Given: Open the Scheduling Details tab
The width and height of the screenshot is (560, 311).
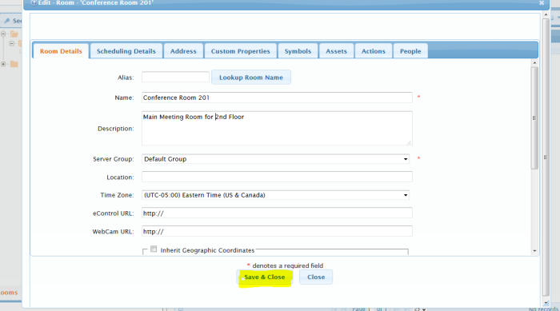Looking at the screenshot, I should pyautogui.click(x=126, y=51).
